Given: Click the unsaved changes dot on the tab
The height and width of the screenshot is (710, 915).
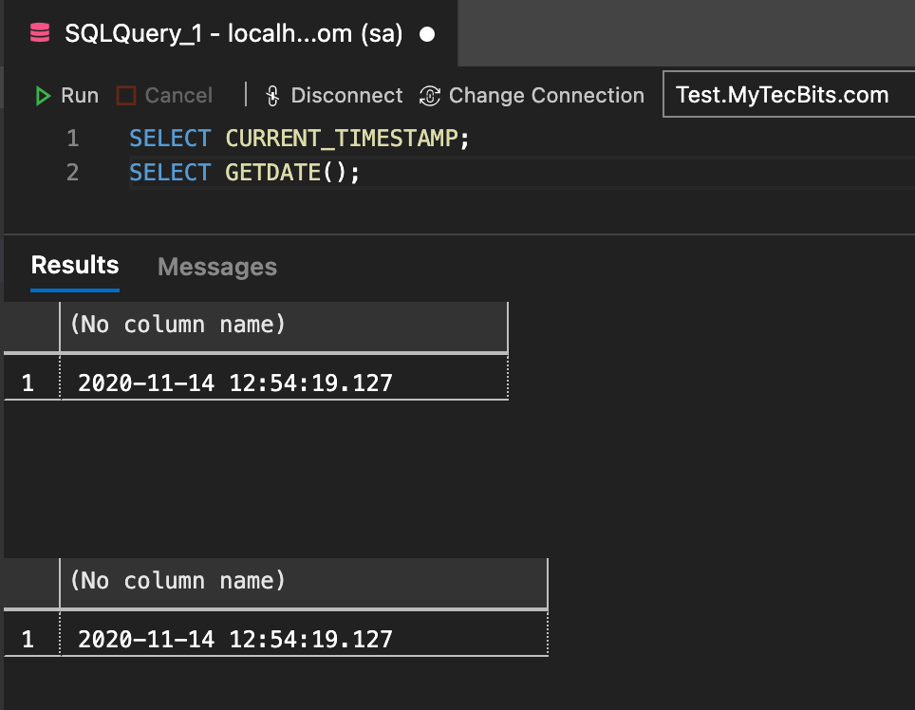Looking at the screenshot, I should point(426,33).
